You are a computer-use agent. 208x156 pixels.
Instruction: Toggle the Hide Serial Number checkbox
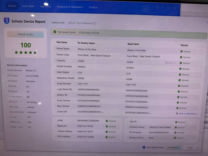pyautogui.click(x=144, y=147)
